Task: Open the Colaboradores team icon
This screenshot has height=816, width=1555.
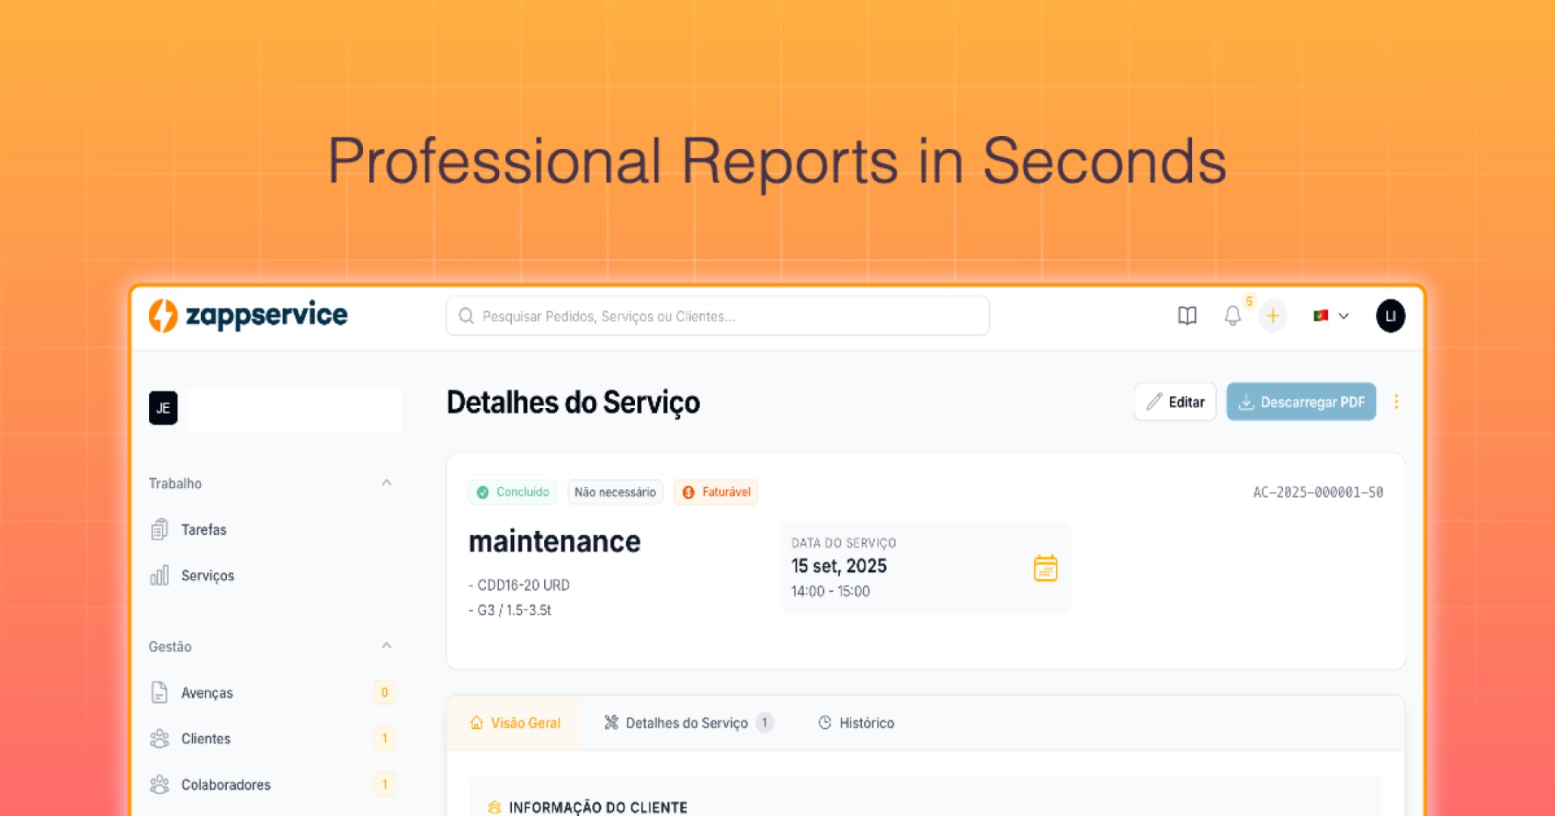Action: [x=159, y=784]
